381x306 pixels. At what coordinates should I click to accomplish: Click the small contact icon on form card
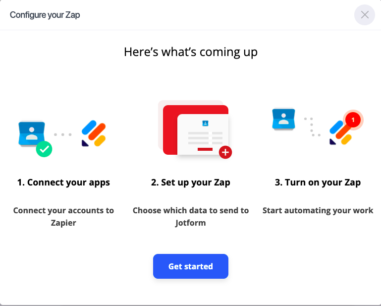click(x=205, y=123)
